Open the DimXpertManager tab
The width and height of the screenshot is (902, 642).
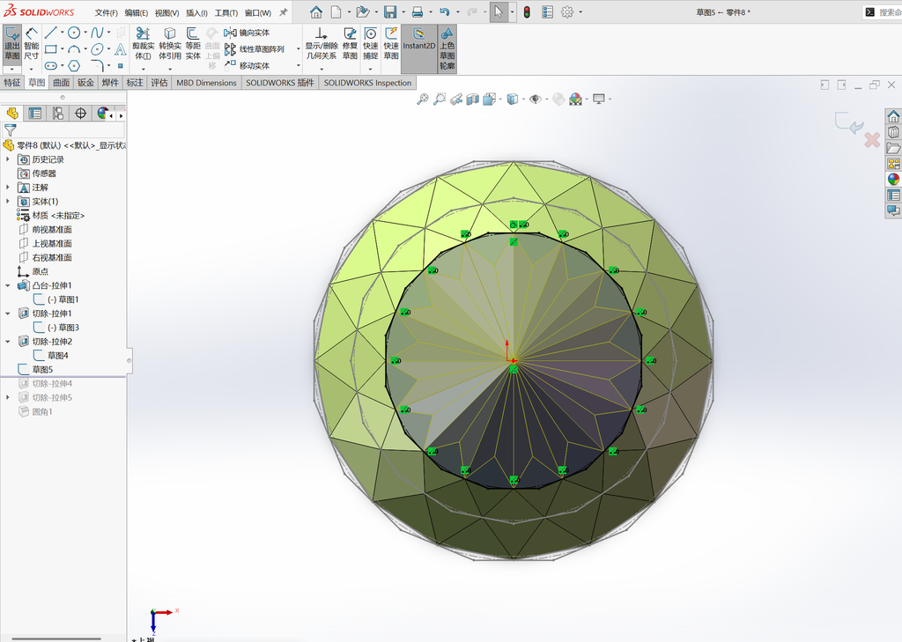click(80, 114)
